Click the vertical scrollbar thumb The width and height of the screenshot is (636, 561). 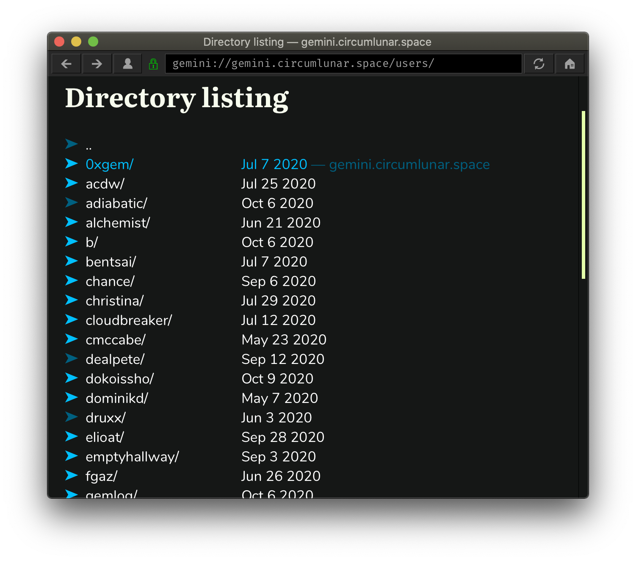[x=583, y=195]
